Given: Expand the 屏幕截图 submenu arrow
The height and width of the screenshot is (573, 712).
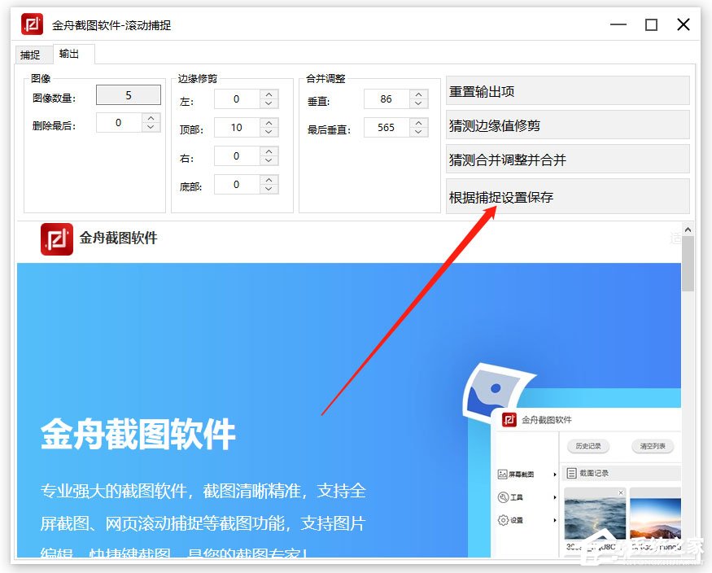Looking at the screenshot, I should (x=555, y=474).
